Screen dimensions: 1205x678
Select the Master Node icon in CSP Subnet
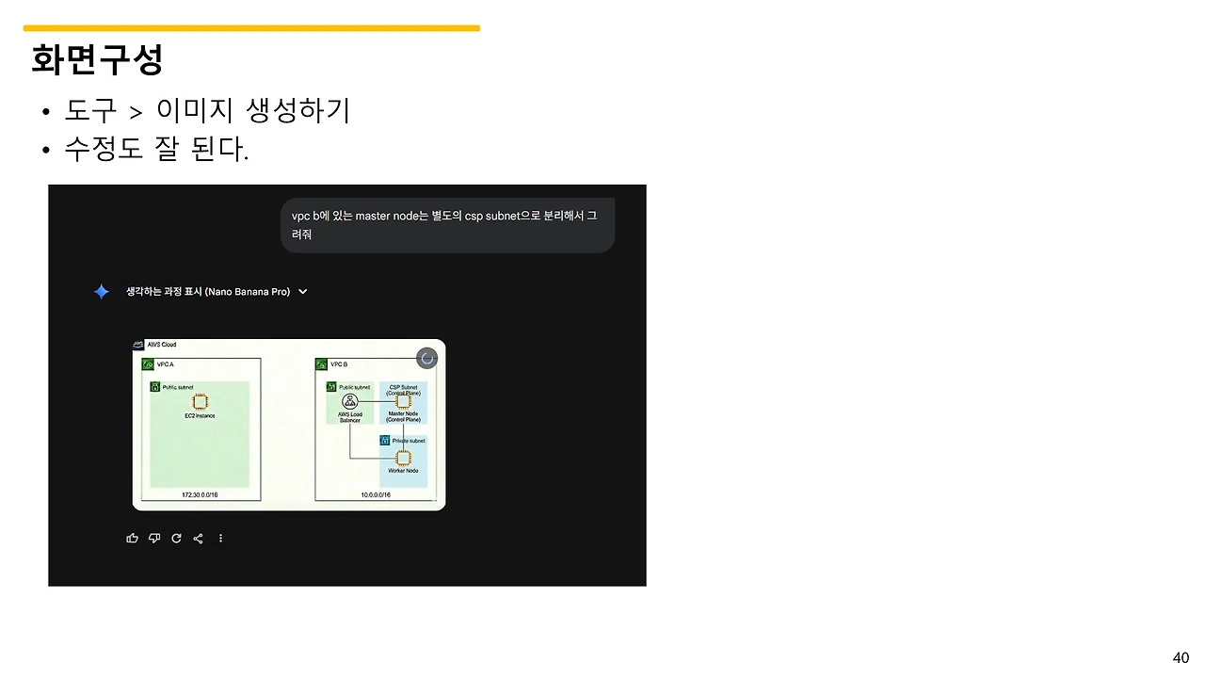(x=403, y=401)
